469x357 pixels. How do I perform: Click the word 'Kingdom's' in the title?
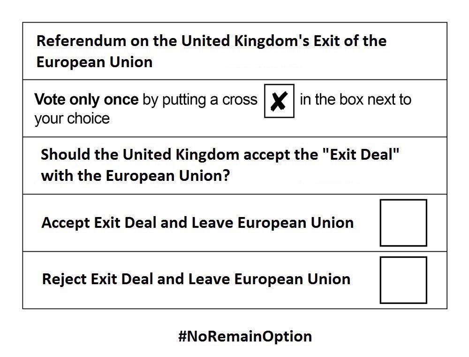click(x=272, y=41)
